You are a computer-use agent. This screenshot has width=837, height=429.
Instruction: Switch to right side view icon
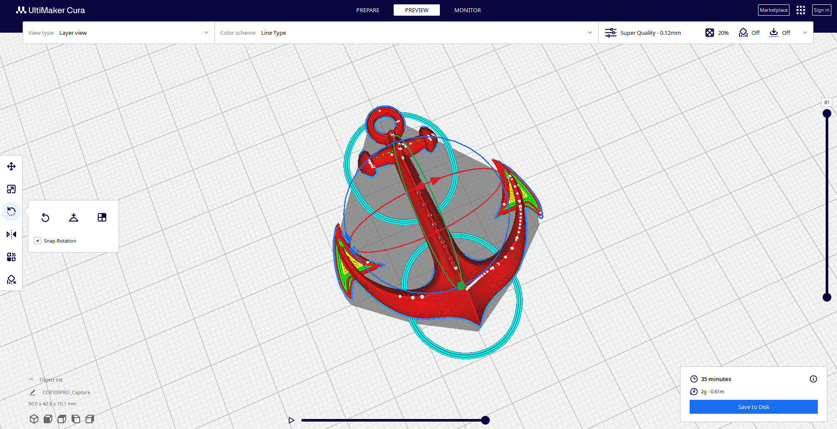coord(90,419)
